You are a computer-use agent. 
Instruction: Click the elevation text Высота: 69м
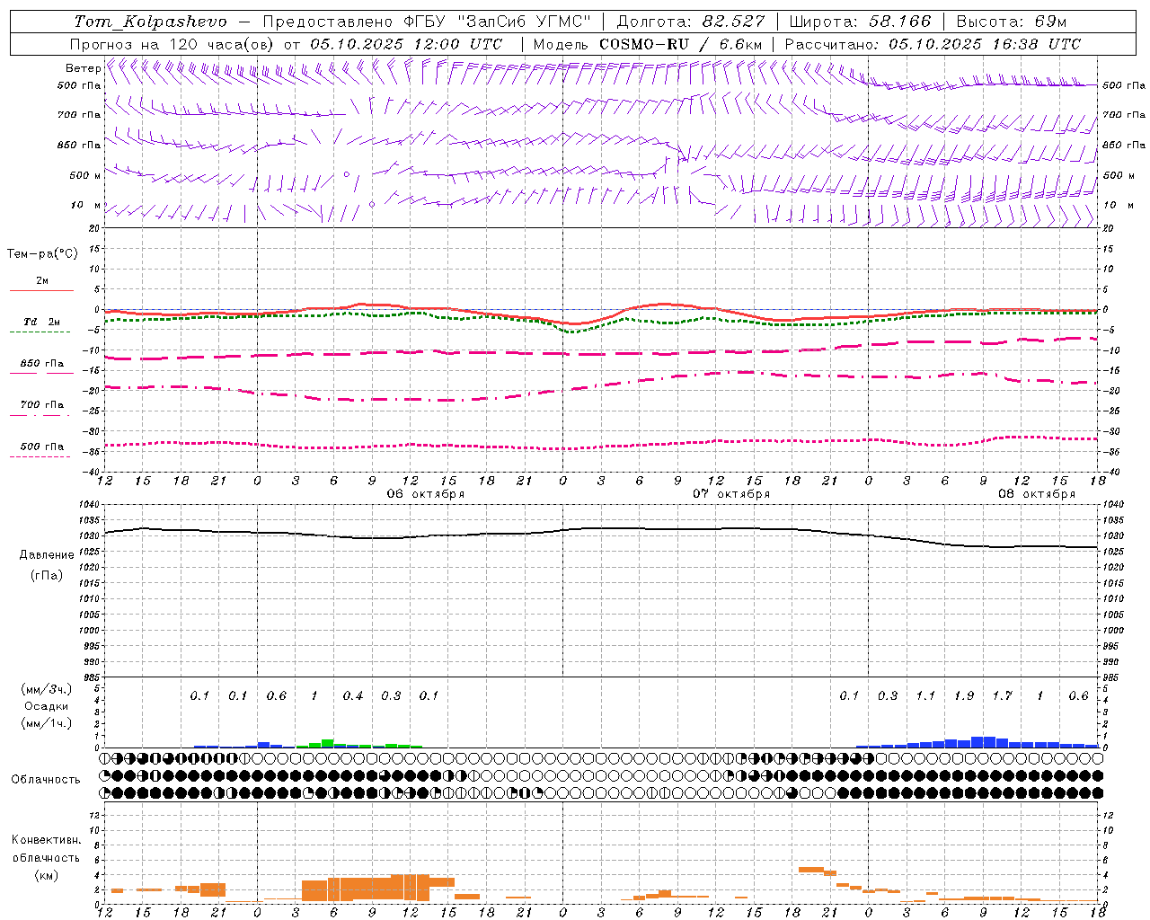click(1012, 22)
